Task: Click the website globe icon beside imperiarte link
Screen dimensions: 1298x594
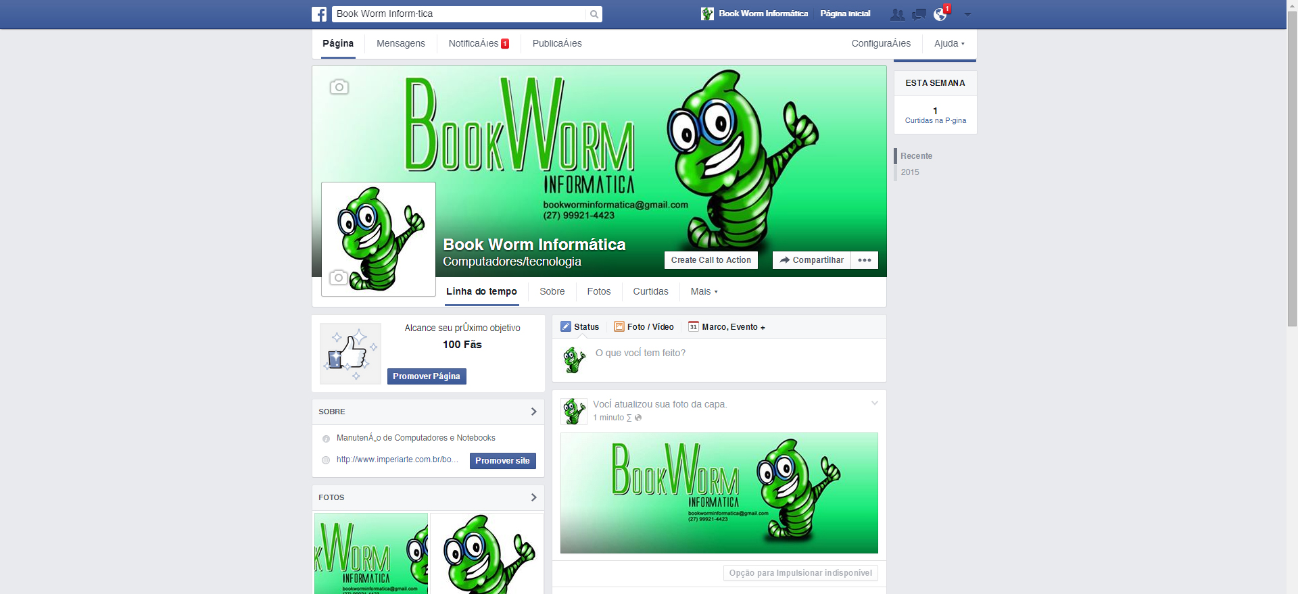Action: tap(326, 460)
